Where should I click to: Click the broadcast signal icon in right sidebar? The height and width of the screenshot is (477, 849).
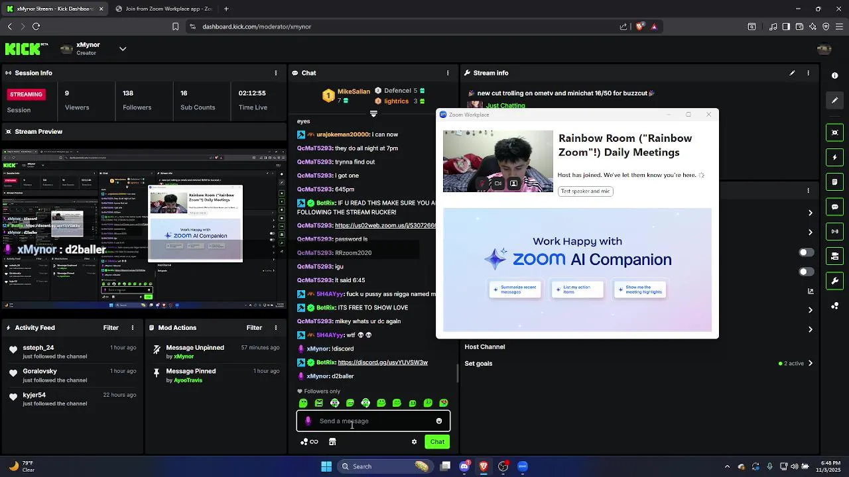point(835,231)
